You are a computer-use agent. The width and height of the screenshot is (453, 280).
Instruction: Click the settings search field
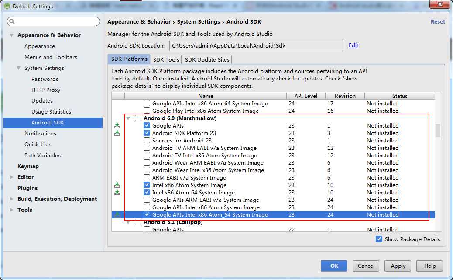(53, 21)
